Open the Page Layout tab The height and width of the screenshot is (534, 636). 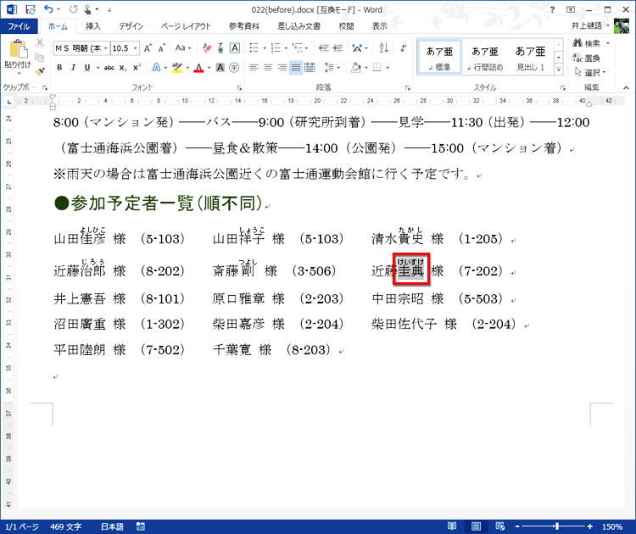186,26
